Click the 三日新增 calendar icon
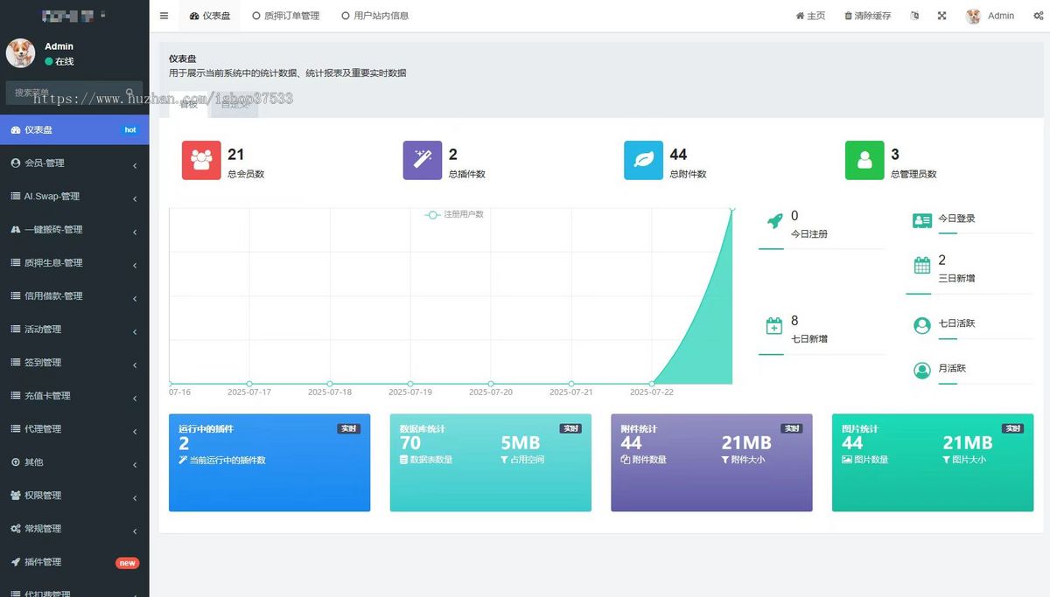This screenshot has height=597, width=1050. point(922,266)
